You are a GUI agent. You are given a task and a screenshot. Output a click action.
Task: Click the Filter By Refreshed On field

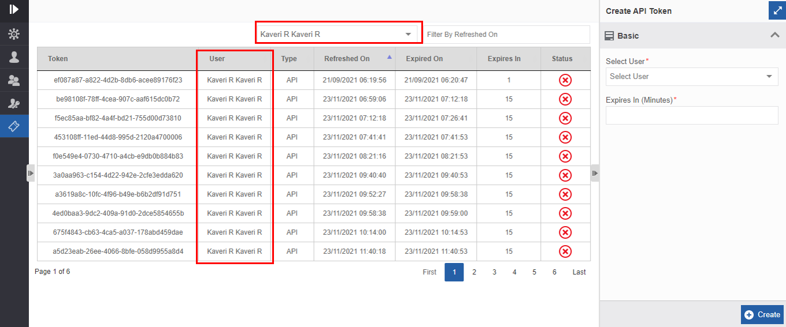point(506,35)
